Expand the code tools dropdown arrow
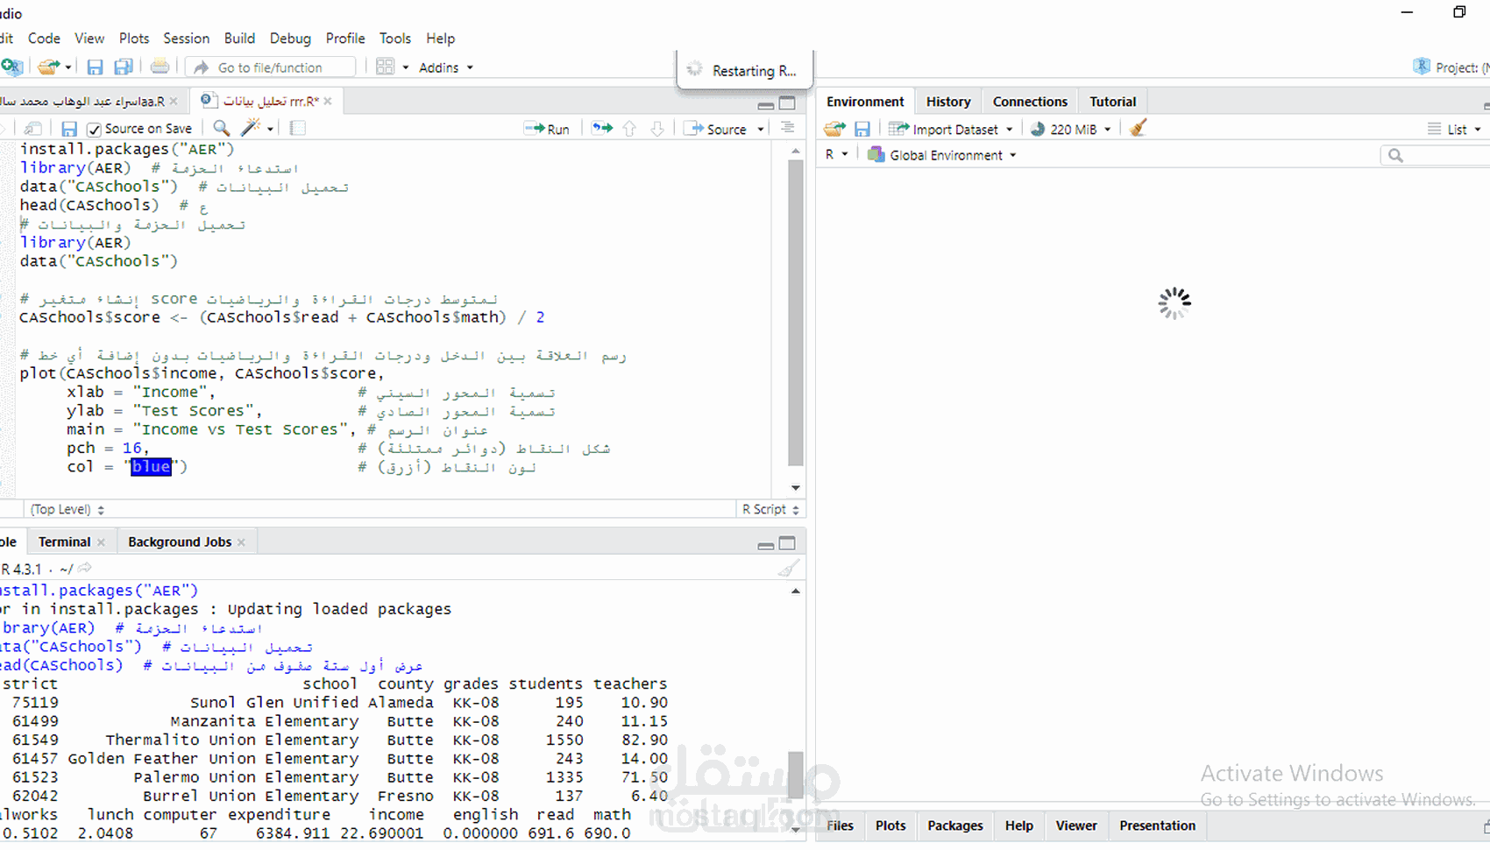1490x850 pixels. click(270, 129)
